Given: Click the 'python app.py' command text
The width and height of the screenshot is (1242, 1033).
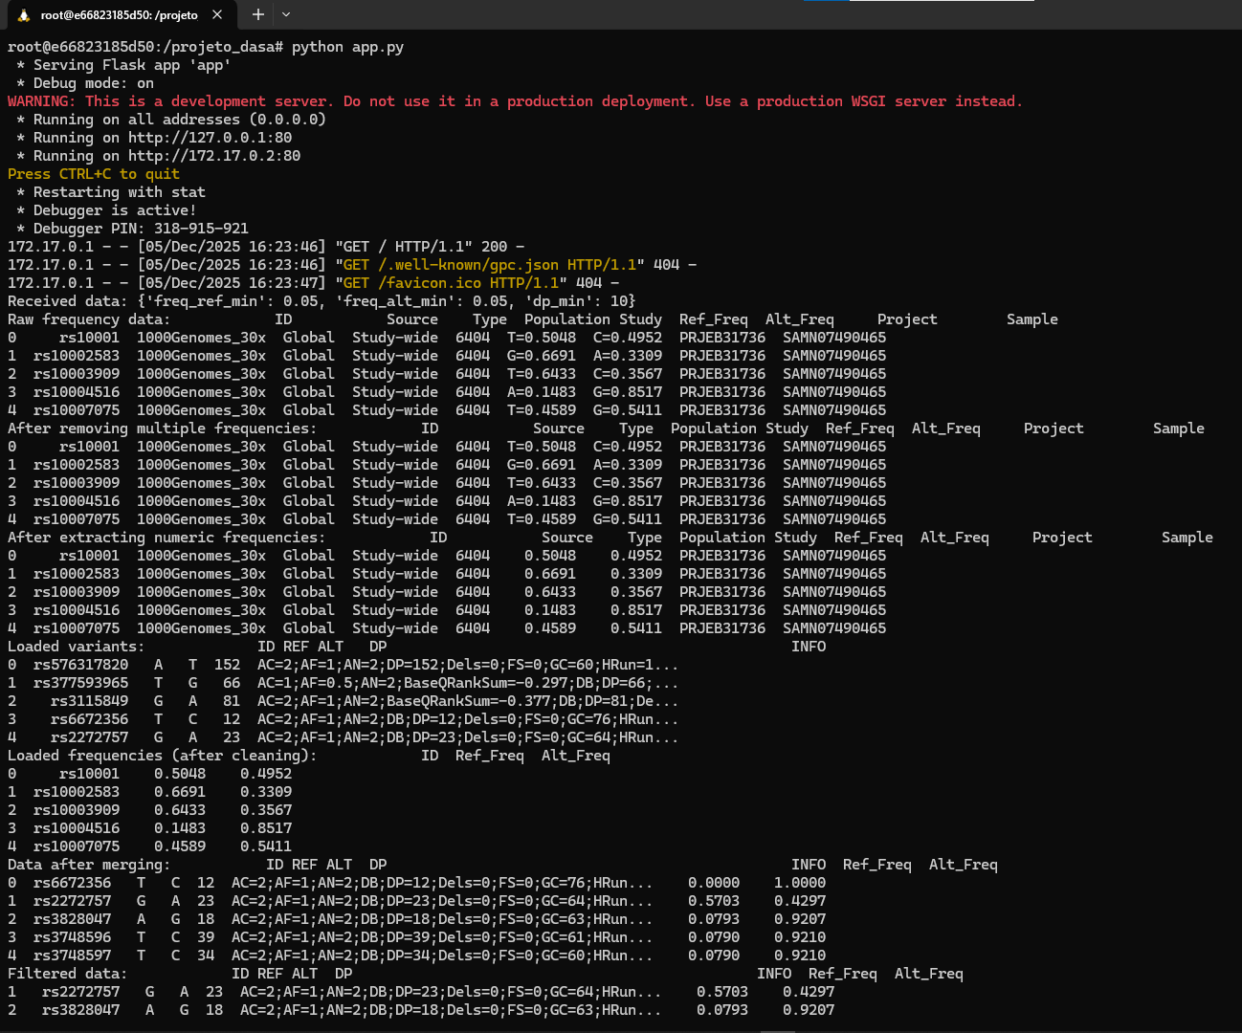Looking at the screenshot, I should click(x=347, y=47).
